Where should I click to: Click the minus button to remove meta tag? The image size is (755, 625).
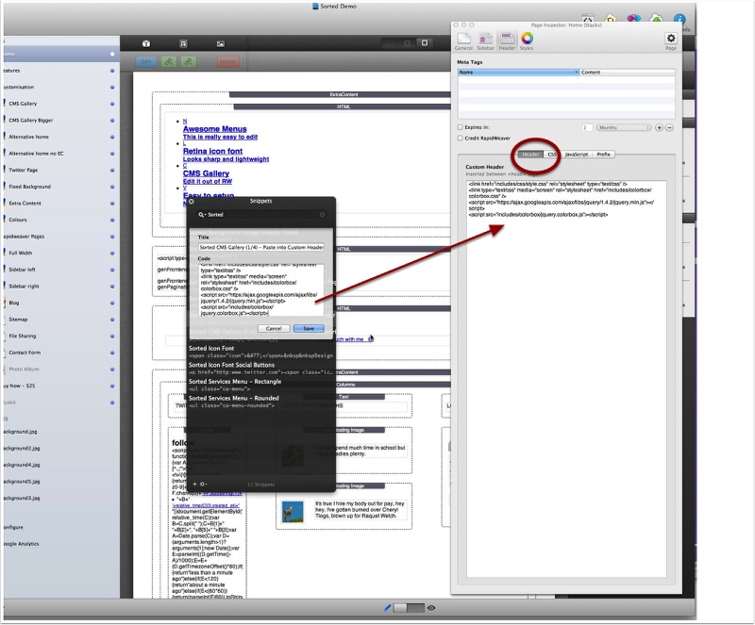[x=669, y=127]
